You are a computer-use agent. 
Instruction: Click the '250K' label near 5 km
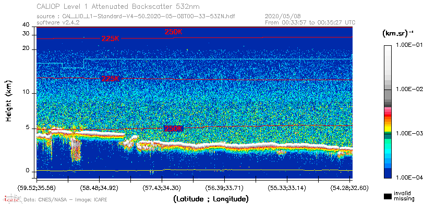[x=174, y=129]
